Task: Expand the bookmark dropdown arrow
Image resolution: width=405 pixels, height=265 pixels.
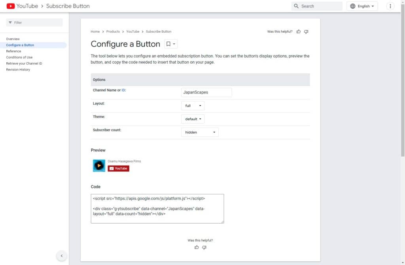Action: [x=174, y=44]
